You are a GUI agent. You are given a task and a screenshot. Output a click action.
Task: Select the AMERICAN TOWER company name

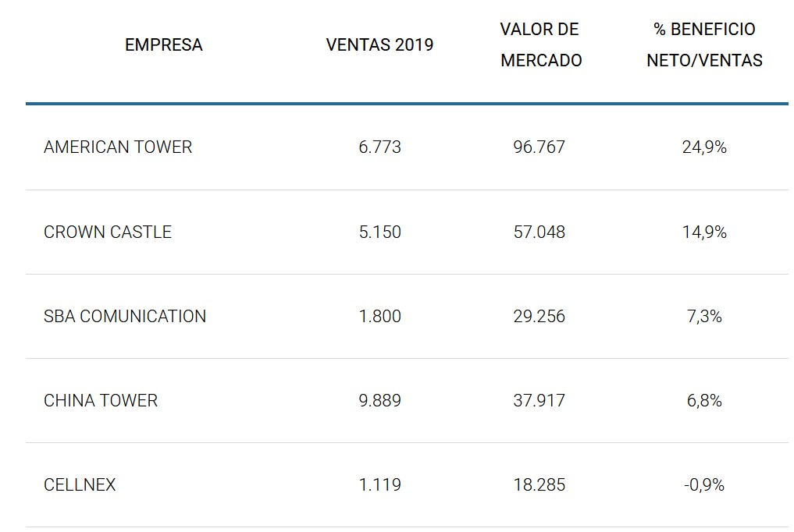click(x=118, y=147)
